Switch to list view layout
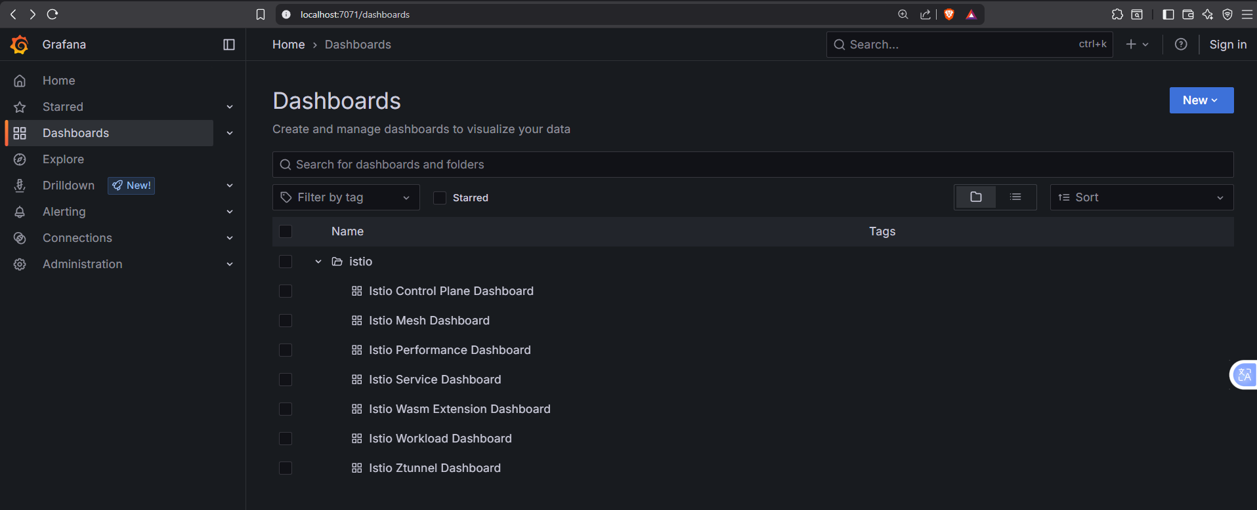 tap(1015, 197)
